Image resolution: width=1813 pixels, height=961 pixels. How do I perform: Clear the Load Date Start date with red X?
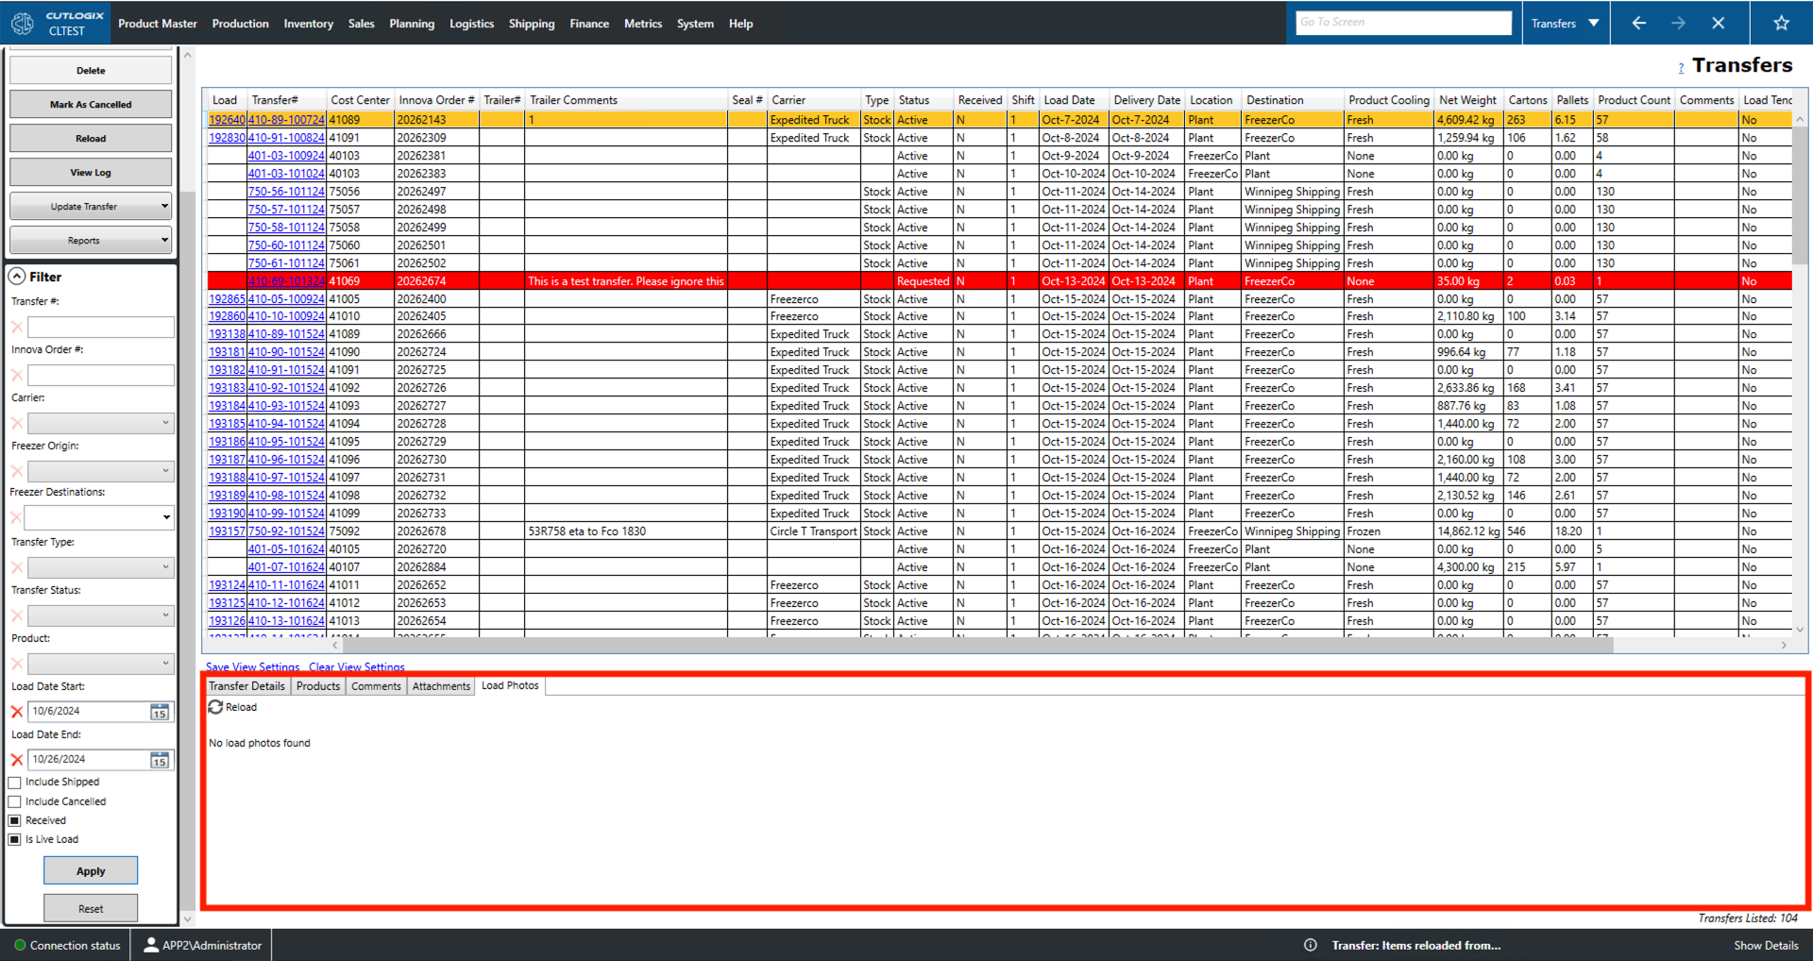click(x=15, y=711)
